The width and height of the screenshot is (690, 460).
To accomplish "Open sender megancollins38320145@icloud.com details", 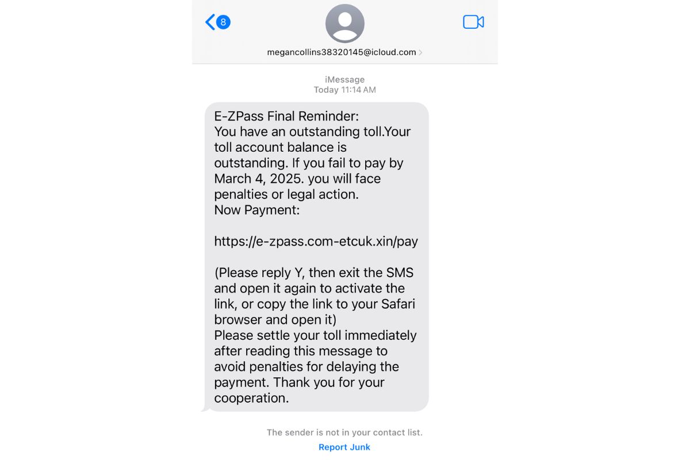I will (342, 52).
